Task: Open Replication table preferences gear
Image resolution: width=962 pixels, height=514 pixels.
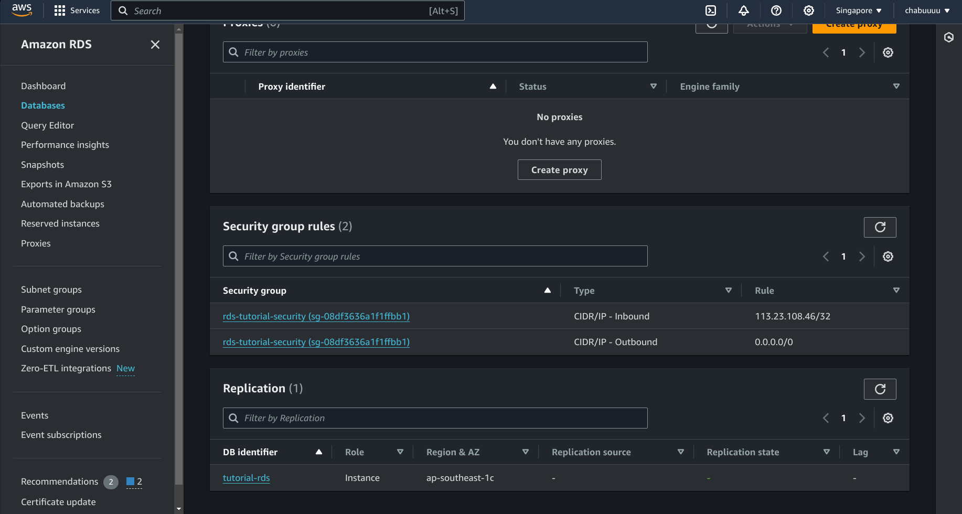Action: point(888,418)
